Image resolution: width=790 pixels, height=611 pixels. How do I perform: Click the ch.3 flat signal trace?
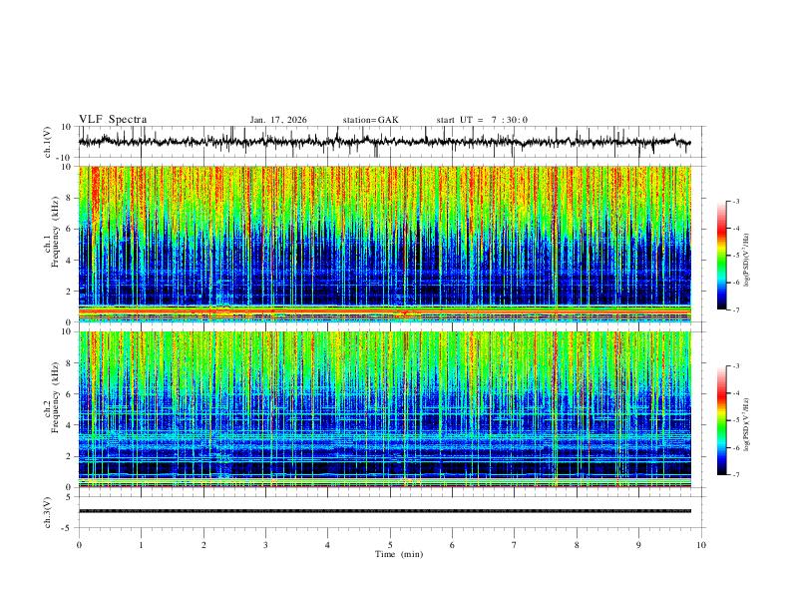(x=385, y=511)
